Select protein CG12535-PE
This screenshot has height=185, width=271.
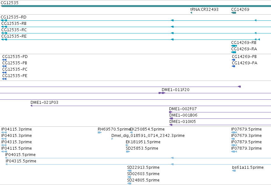coord(15,76)
